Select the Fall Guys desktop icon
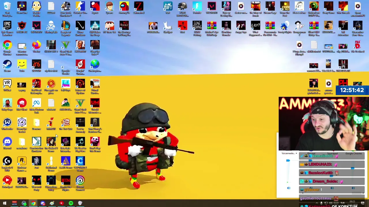Screen dimensions: 369x207 click(66, 85)
